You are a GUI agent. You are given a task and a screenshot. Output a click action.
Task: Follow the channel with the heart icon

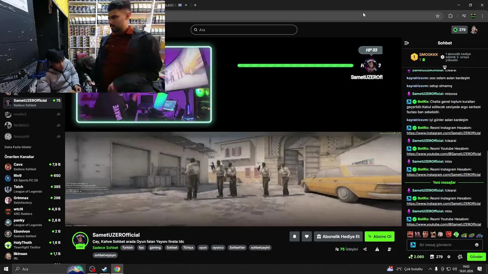[x=307, y=237]
